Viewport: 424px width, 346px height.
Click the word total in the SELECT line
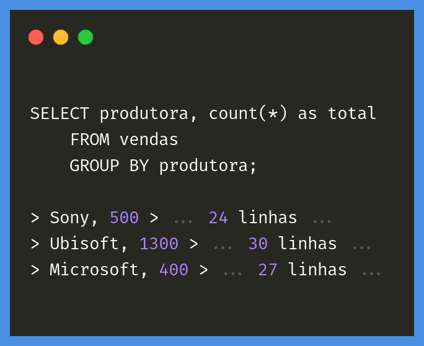pos(352,113)
